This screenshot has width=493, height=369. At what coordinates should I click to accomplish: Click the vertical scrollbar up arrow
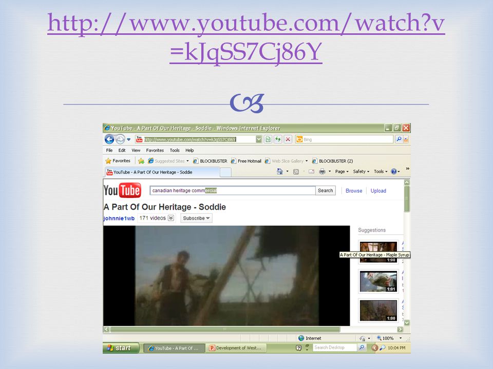(x=407, y=182)
